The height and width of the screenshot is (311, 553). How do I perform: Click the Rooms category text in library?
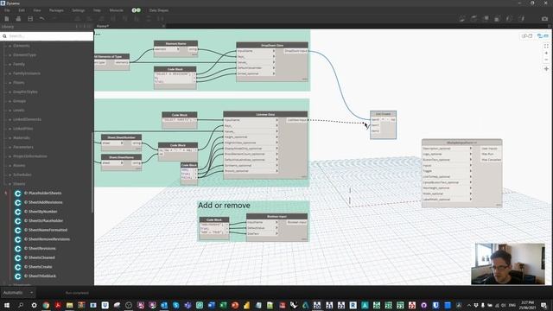coord(19,165)
